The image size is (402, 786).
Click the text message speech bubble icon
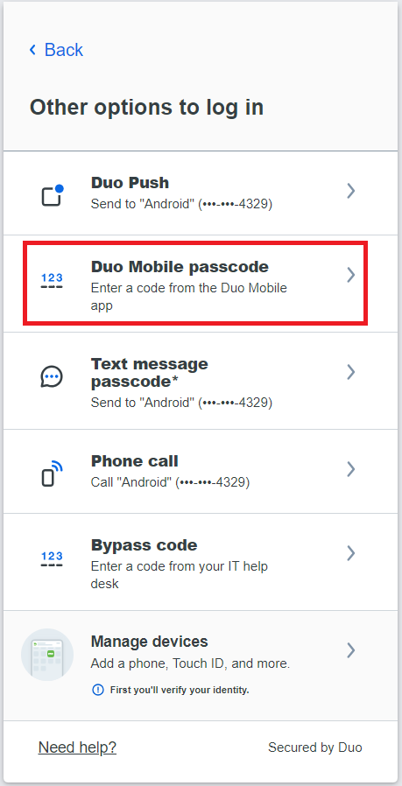52,376
